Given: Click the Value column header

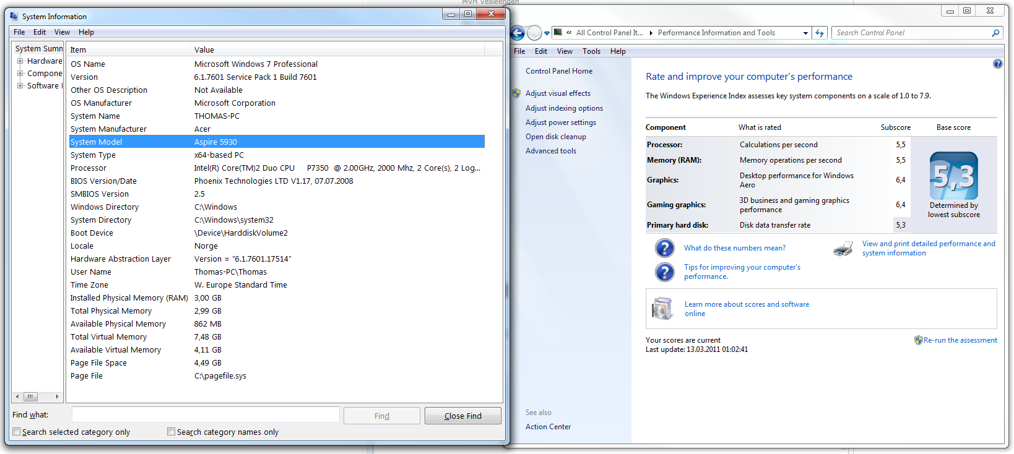Looking at the screenshot, I should (337, 49).
